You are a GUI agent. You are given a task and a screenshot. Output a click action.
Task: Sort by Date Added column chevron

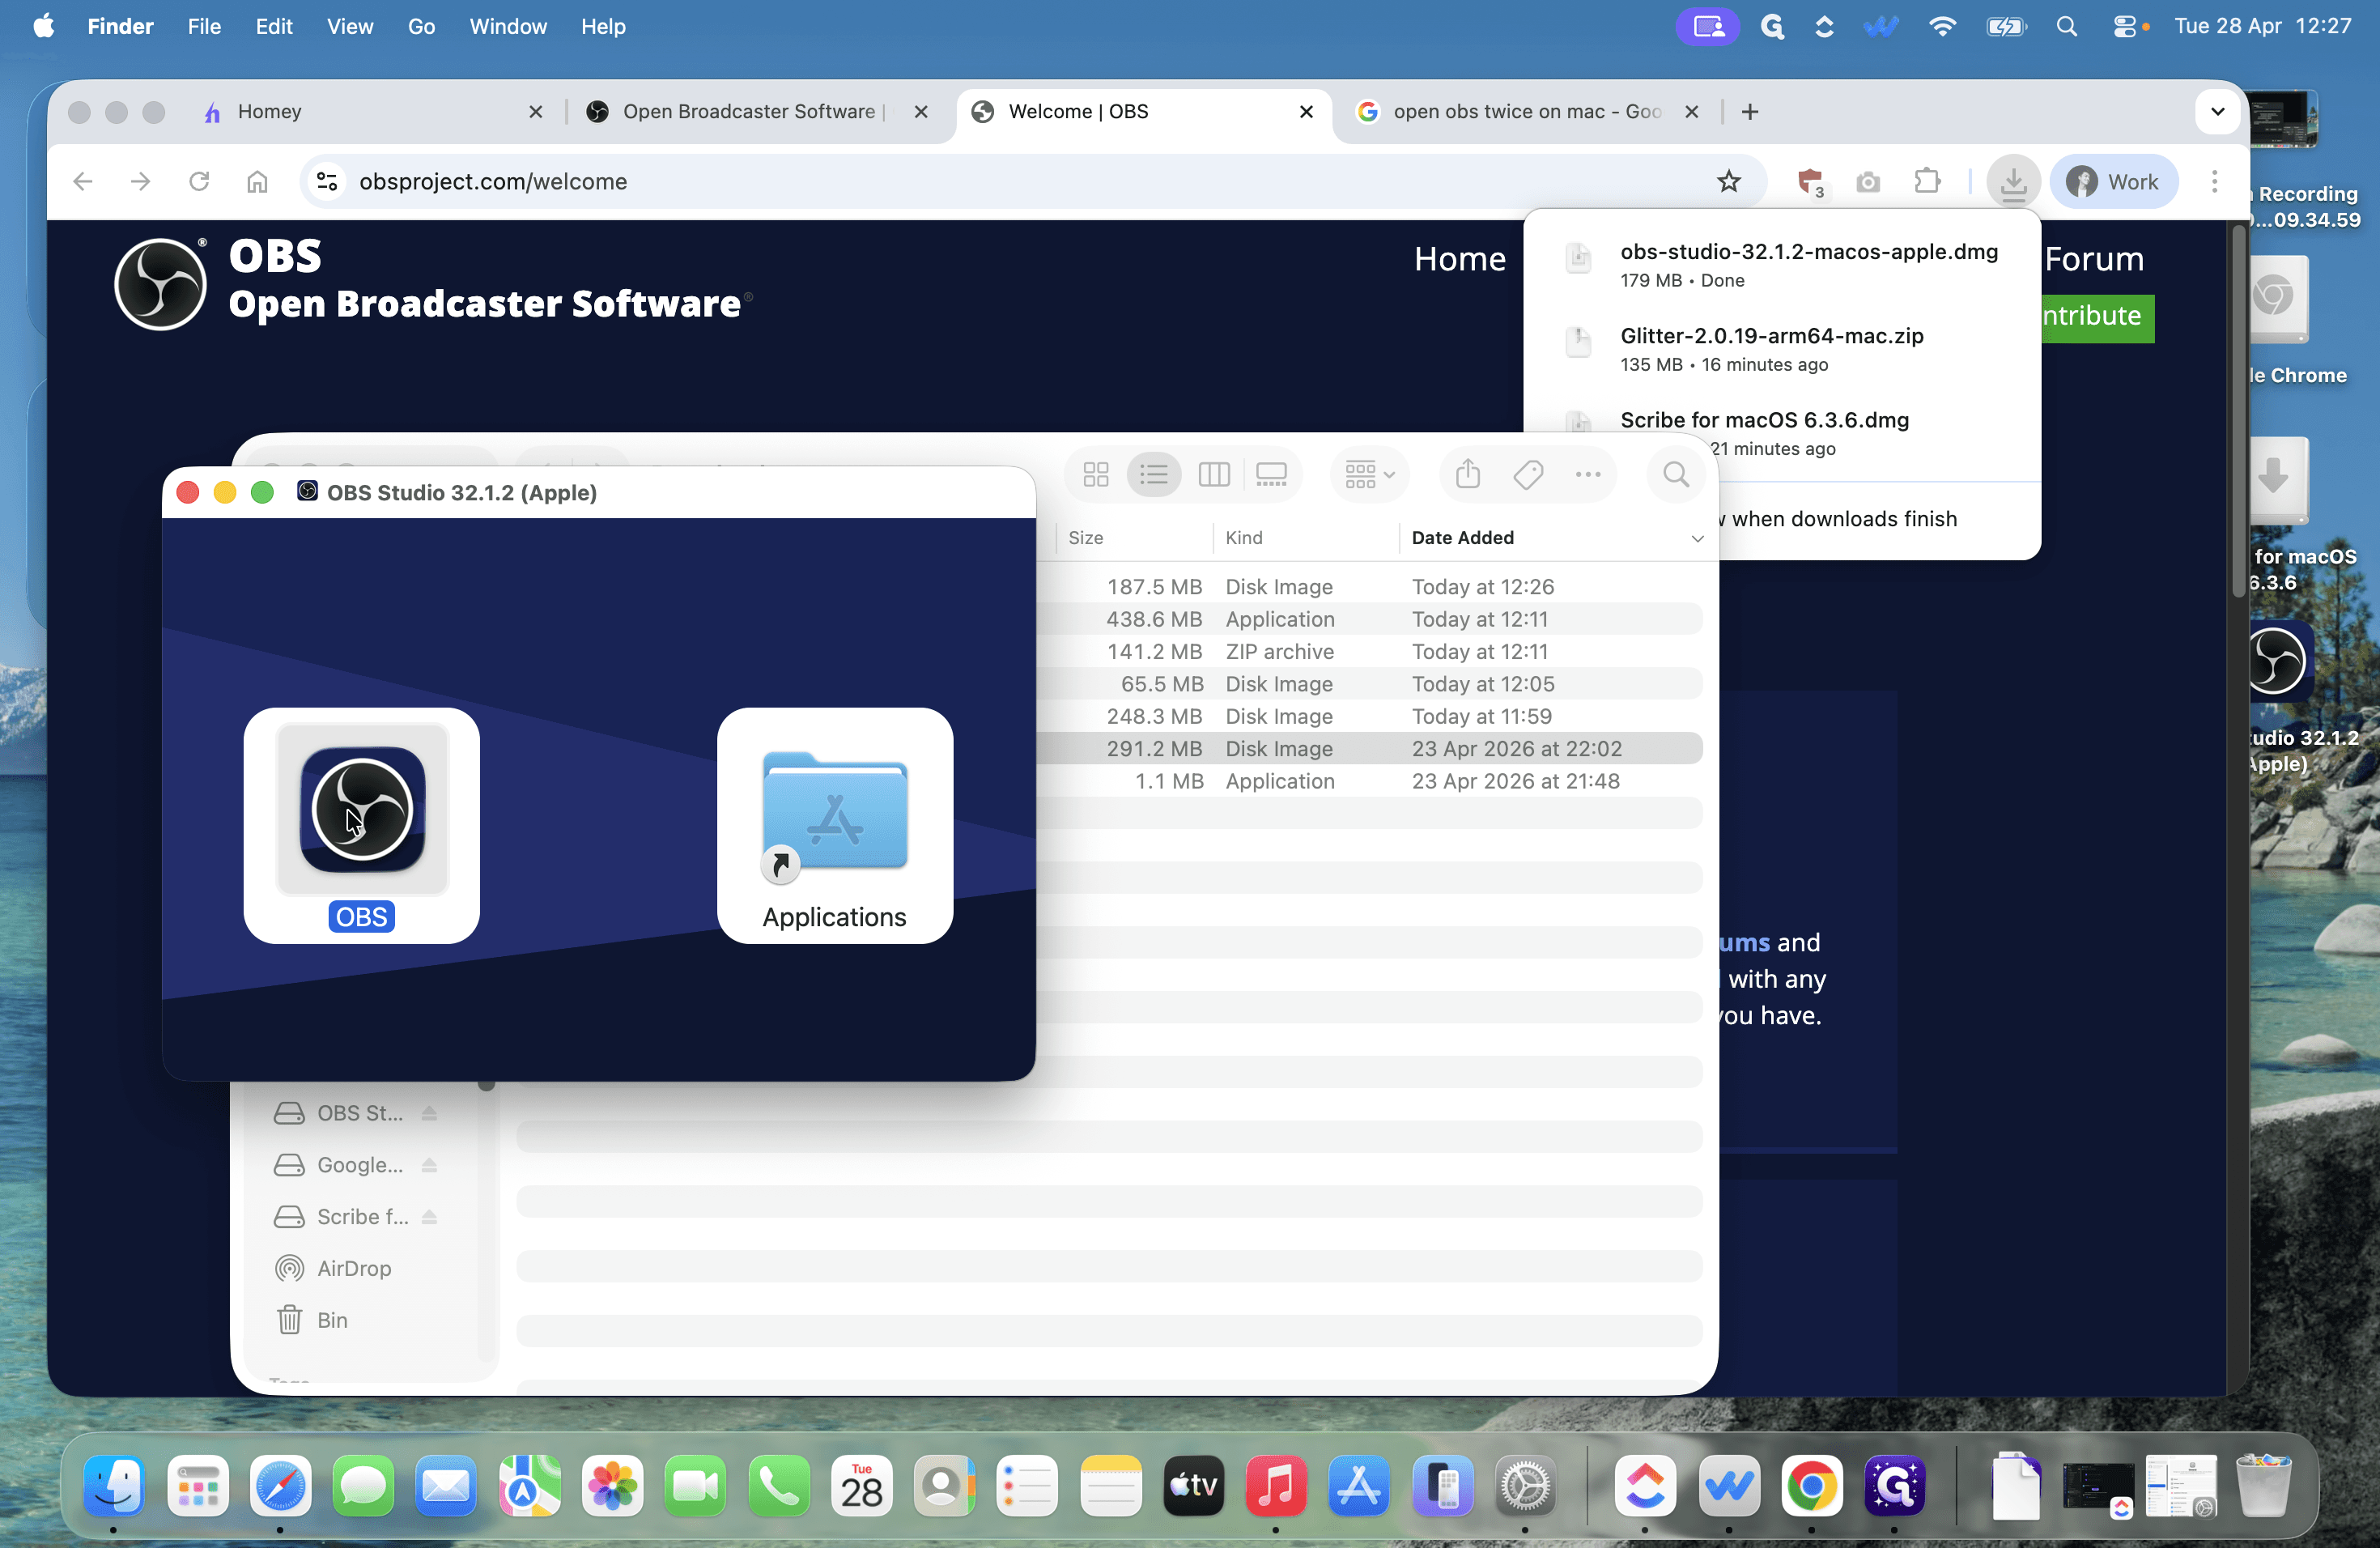click(x=1697, y=539)
